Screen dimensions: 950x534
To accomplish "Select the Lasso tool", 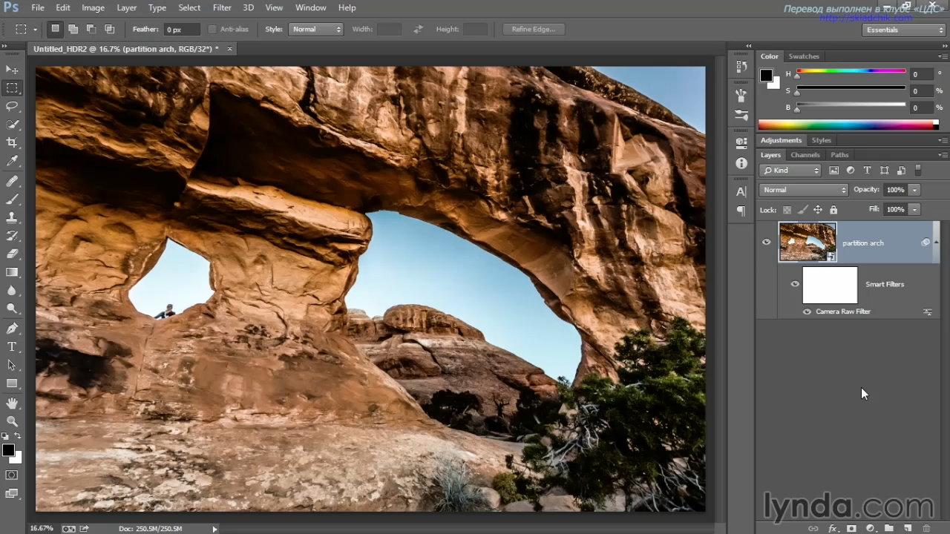I will coord(12,106).
